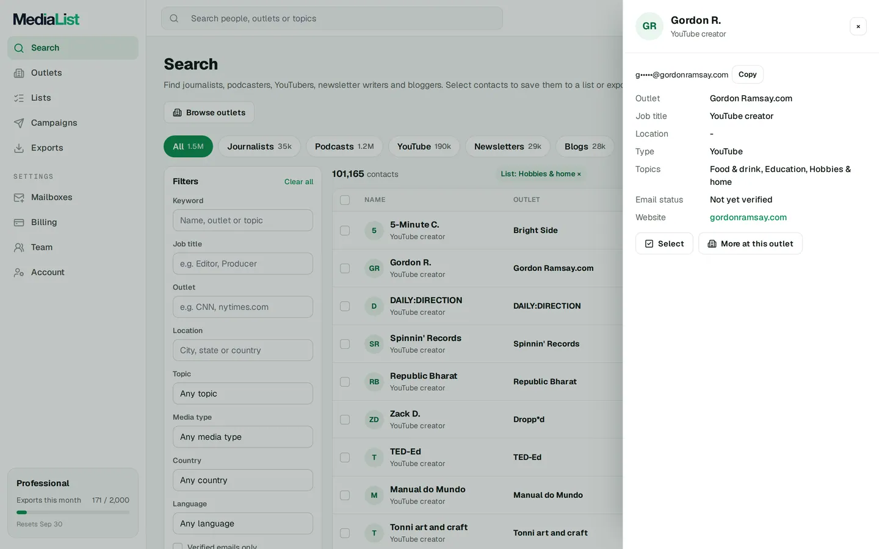Click the D avatar for DAILY:DIRECTION

click(x=374, y=306)
